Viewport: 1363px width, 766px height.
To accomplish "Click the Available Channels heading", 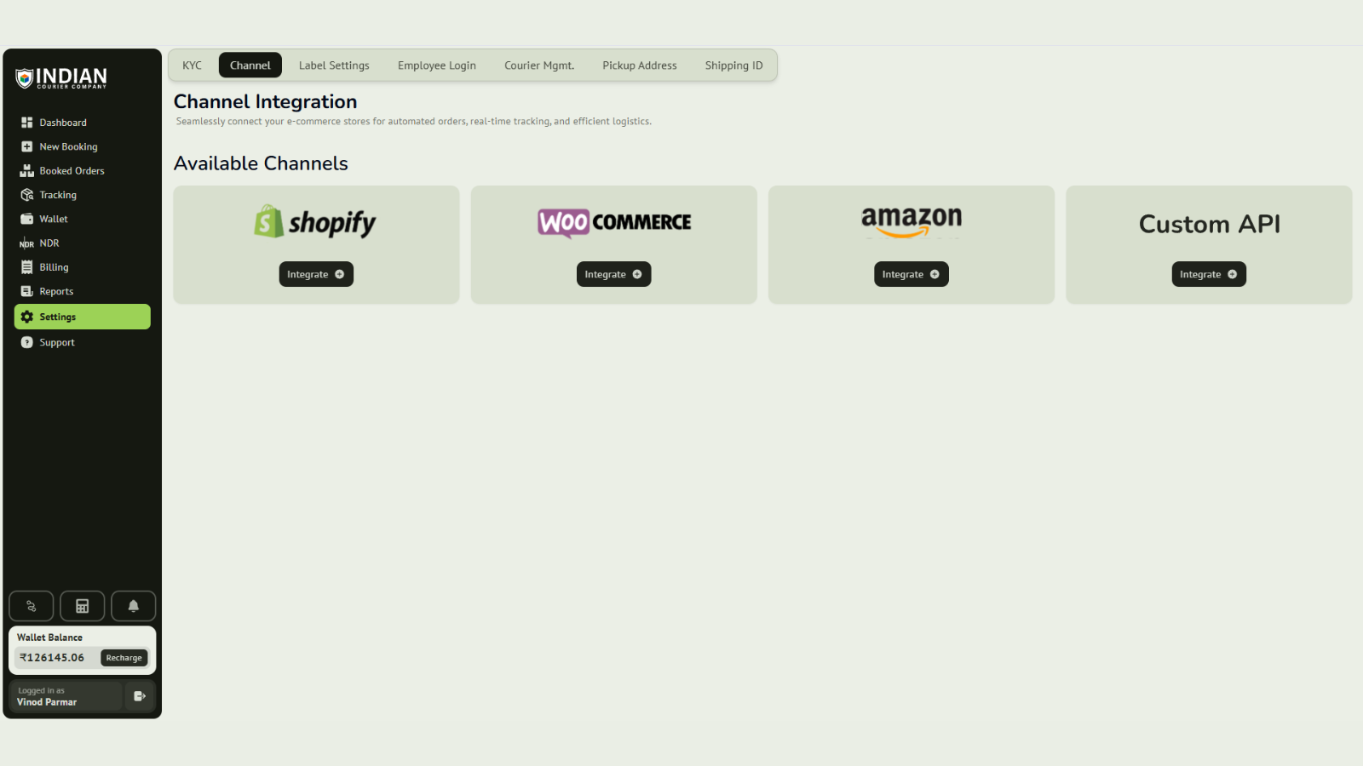I will pos(261,163).
